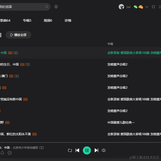The image size is (161, 161).
Task: Click the 播放全部 button
Action: [x=19, y=35]
